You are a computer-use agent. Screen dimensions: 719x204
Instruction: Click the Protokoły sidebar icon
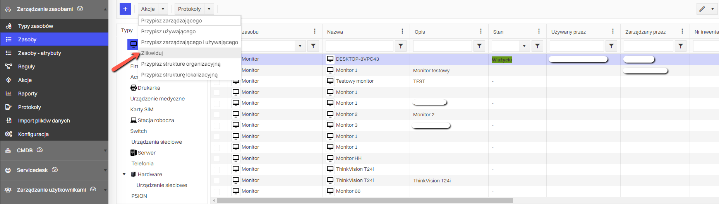coord(9,107)
